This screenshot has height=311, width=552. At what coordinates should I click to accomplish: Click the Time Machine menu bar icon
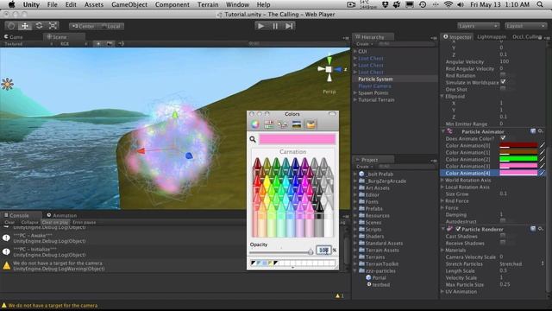(x=423, y=4)
